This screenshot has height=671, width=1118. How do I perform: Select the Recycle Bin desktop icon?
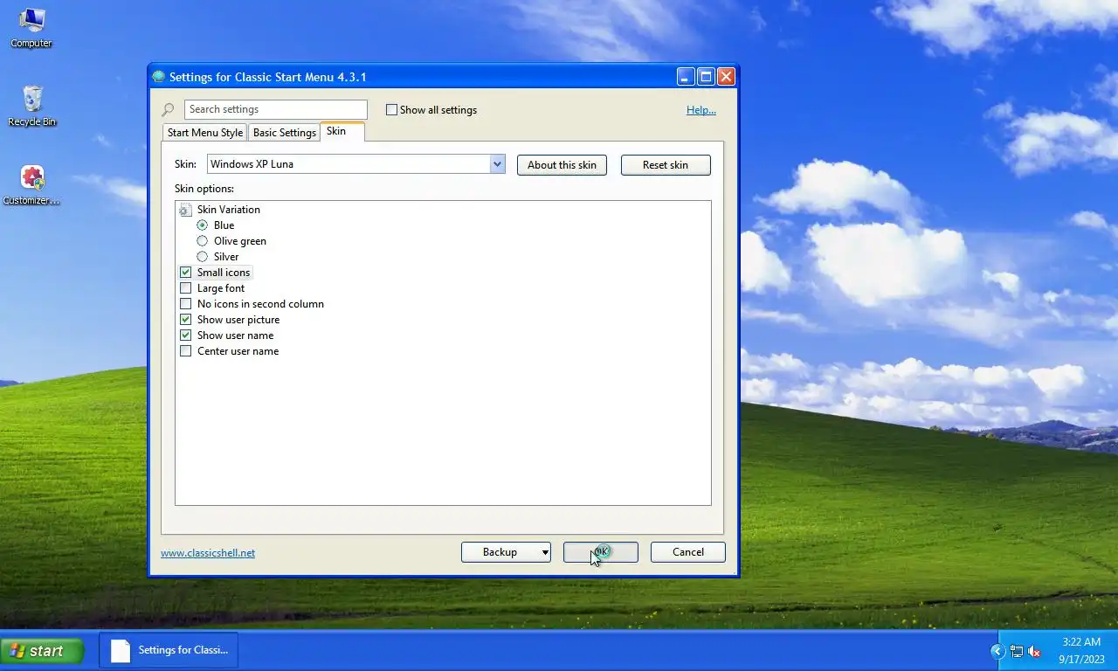31,107
